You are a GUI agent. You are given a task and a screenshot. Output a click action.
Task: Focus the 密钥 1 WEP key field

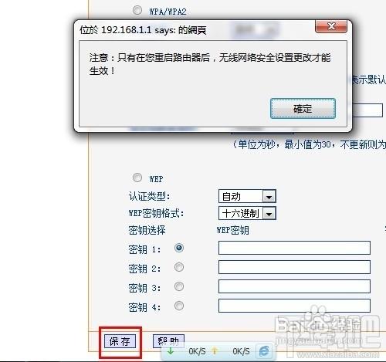[294, 248]
